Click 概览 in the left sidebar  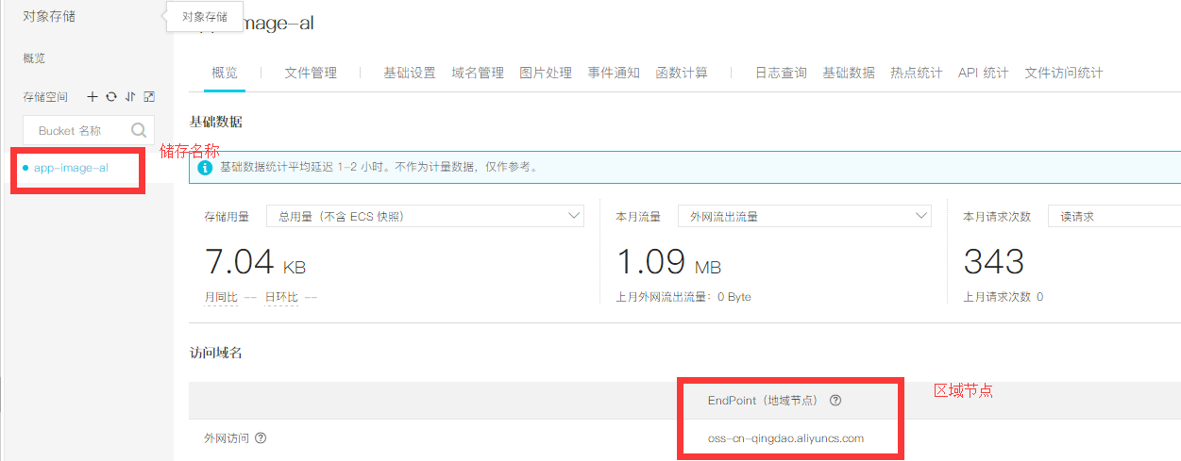point(34,58)
